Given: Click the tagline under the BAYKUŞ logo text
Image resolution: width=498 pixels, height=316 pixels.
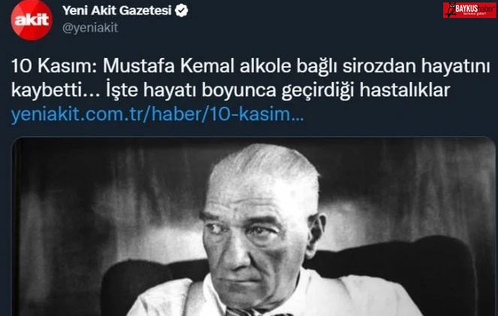Looking at the screenshot, I should pos(475,14).
